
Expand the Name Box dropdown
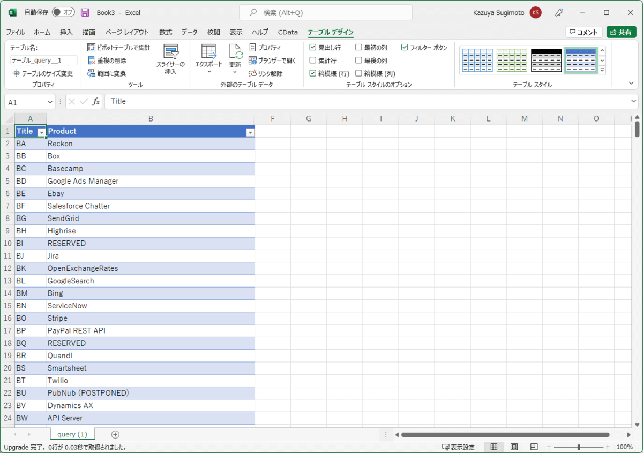click(50, 102)
